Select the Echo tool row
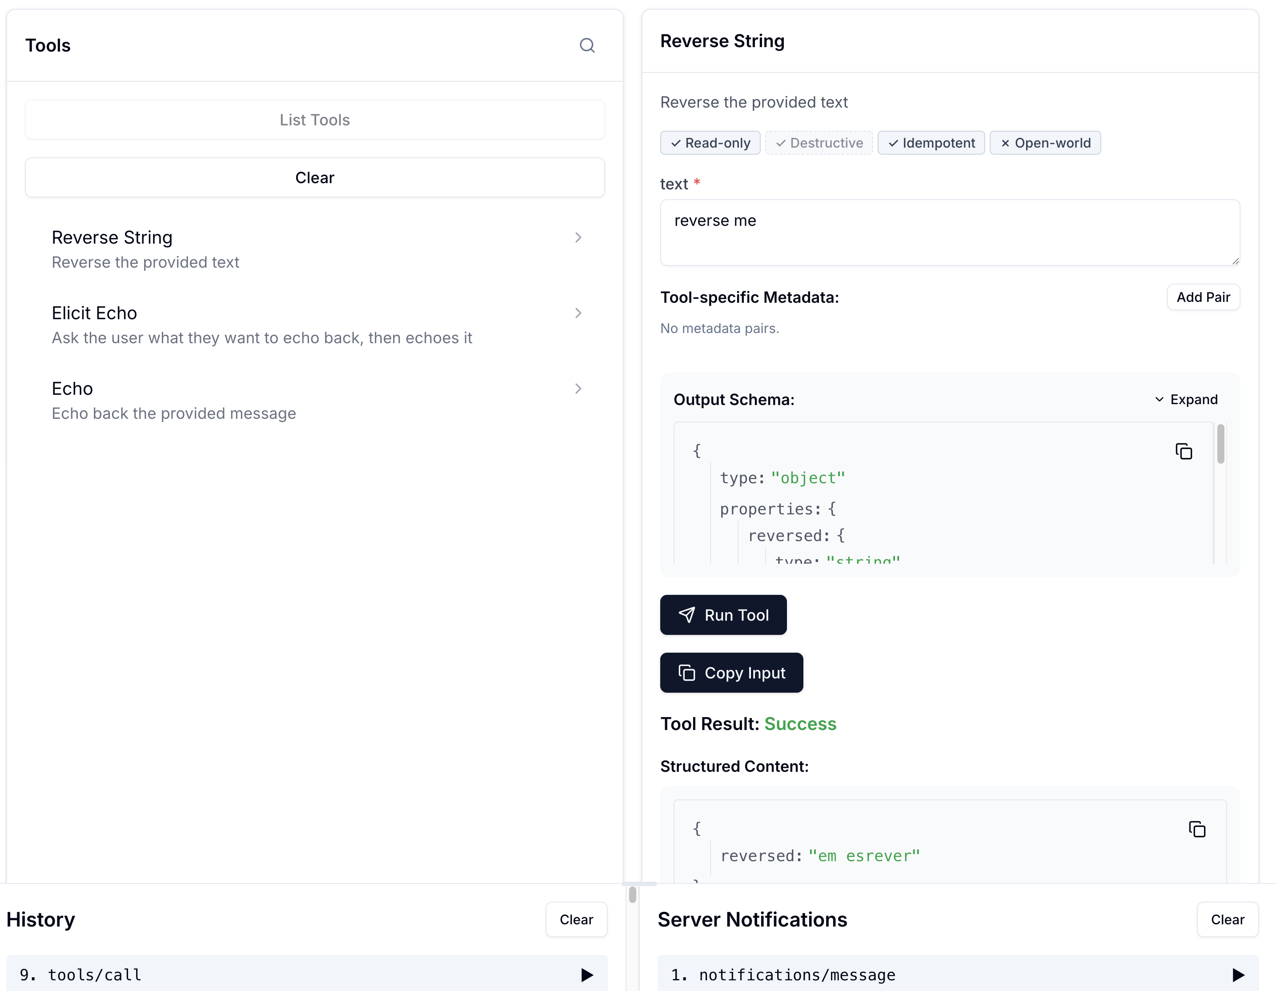Viewport: 1276px width, 991px height. (x=314, y=401)
